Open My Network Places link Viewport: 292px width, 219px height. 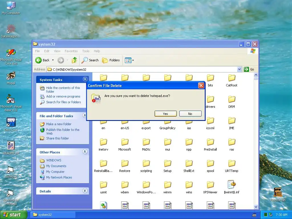[59, 177]
